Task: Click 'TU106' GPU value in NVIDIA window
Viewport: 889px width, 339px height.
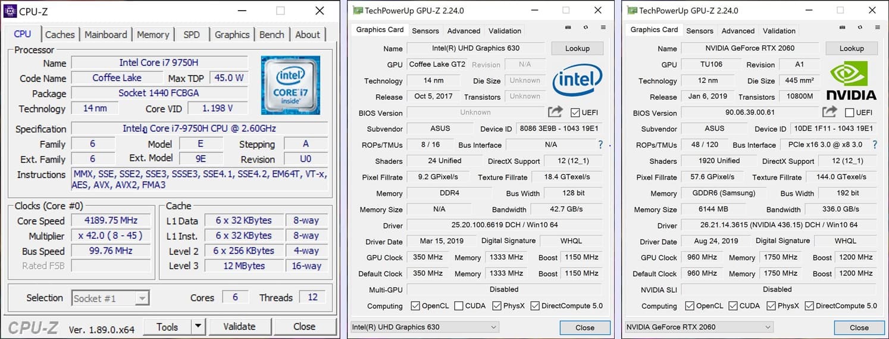Action: (x=711, y=65)
